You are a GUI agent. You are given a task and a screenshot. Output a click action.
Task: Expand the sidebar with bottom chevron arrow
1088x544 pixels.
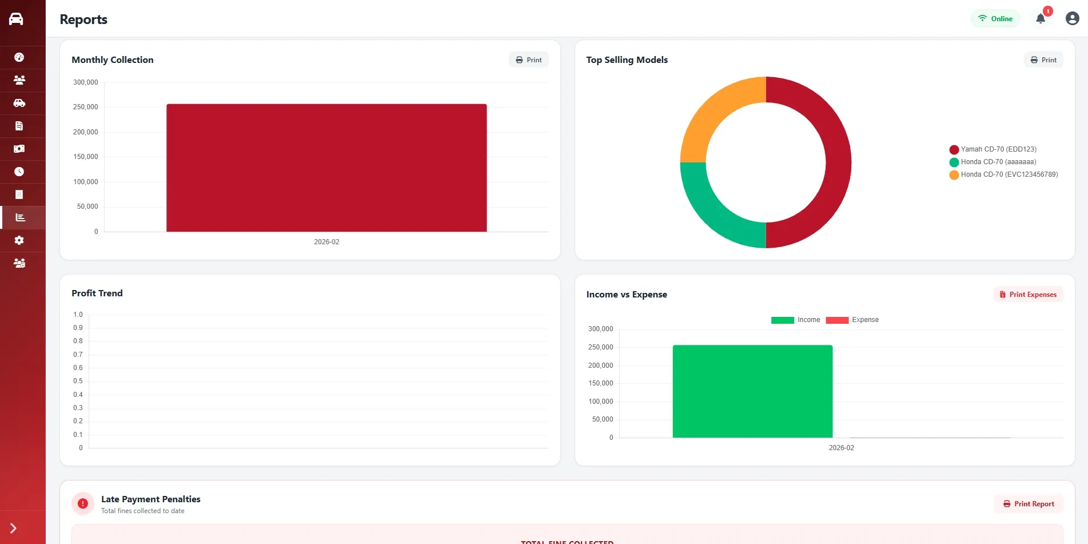13,528
